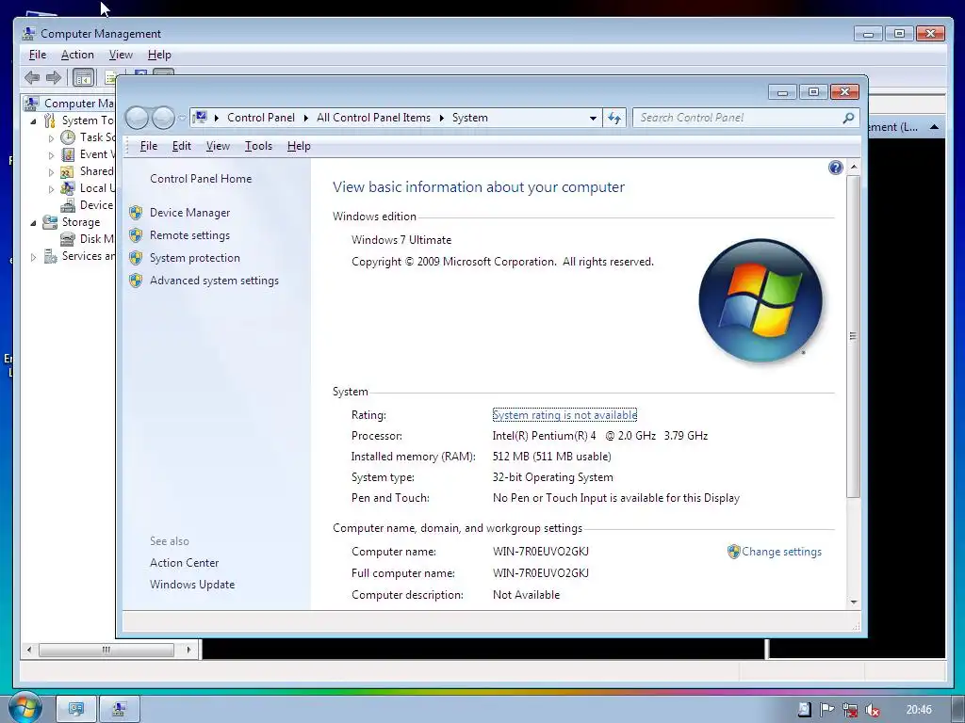This screenshot has width=965, height=723.
Task: Click the Disk Management icon in tree
Action: click(x=68, y=239)
